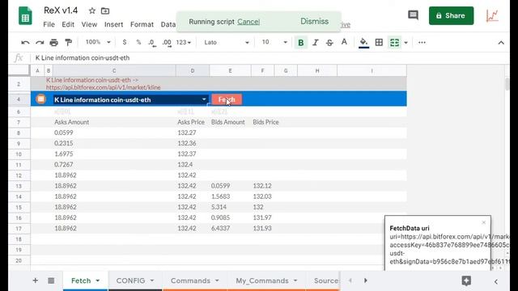Redo the last action
Image resolution: width=518 pixels, height=291 pixels.
(x=40, y=43)
